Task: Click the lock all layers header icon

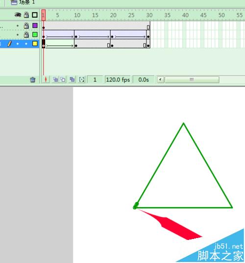Action: 26,15
